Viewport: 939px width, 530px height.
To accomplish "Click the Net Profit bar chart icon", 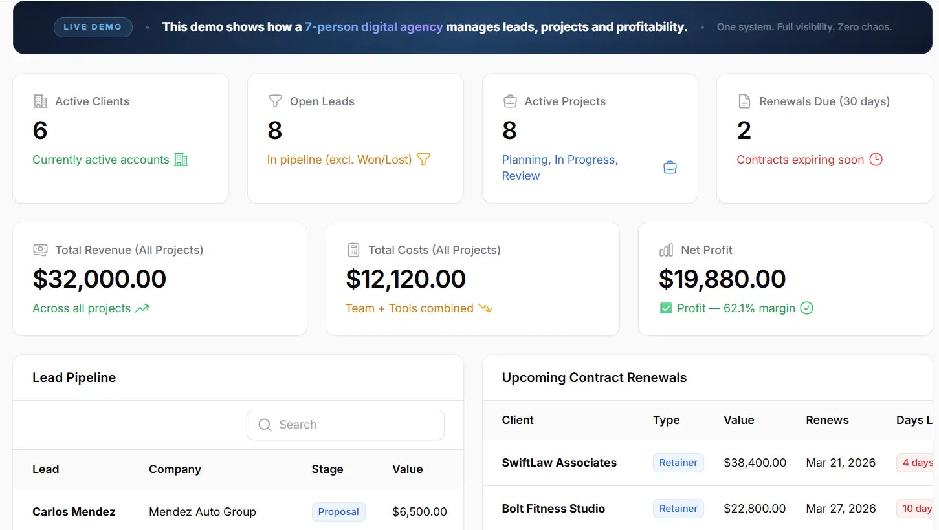I will click(666, 249).
